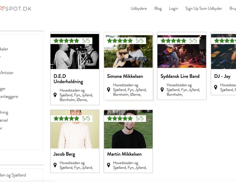Click the Login link
This screenshot has height=182, width=236.
174,8
